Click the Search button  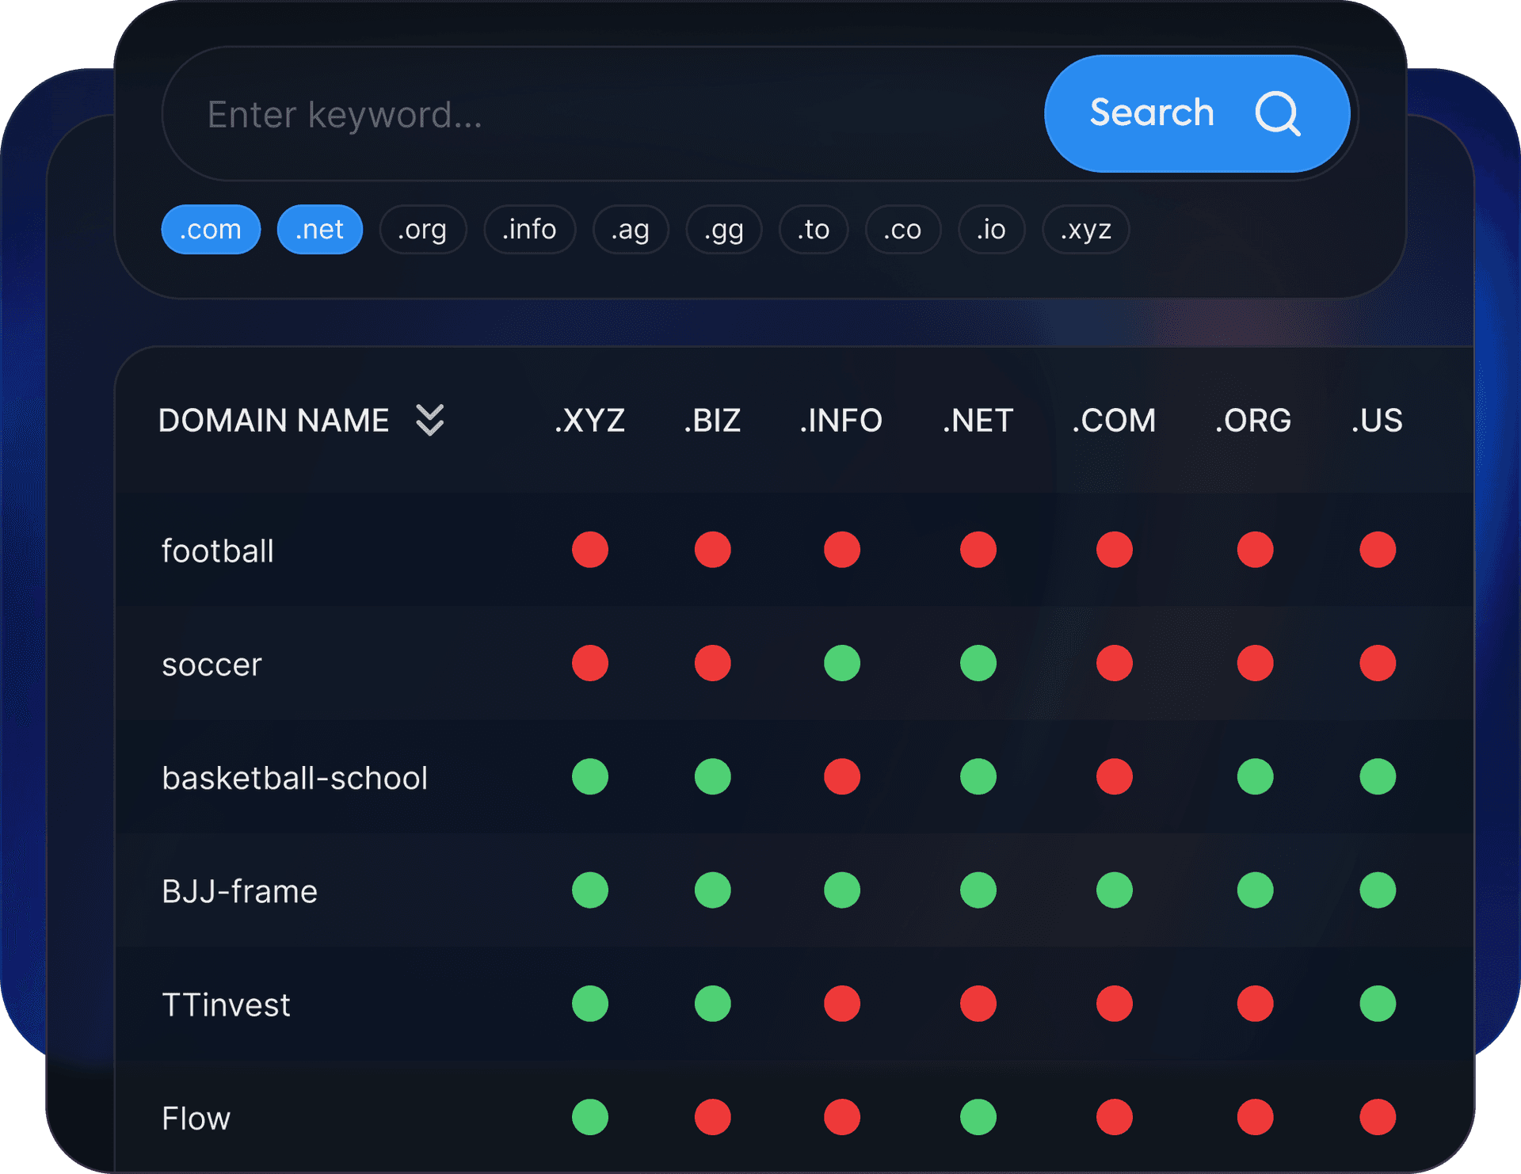pos(1196,113)
